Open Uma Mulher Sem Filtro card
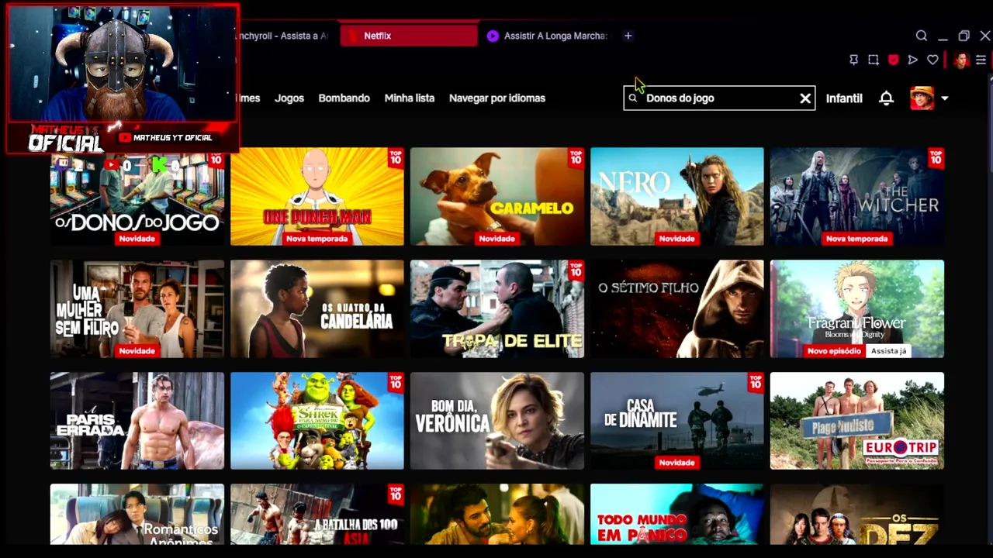Viewport: 993px width, 558px height. click(137, 309)
